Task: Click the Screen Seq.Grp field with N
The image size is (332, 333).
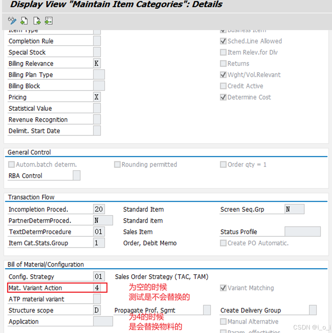Action: [294, 209]
